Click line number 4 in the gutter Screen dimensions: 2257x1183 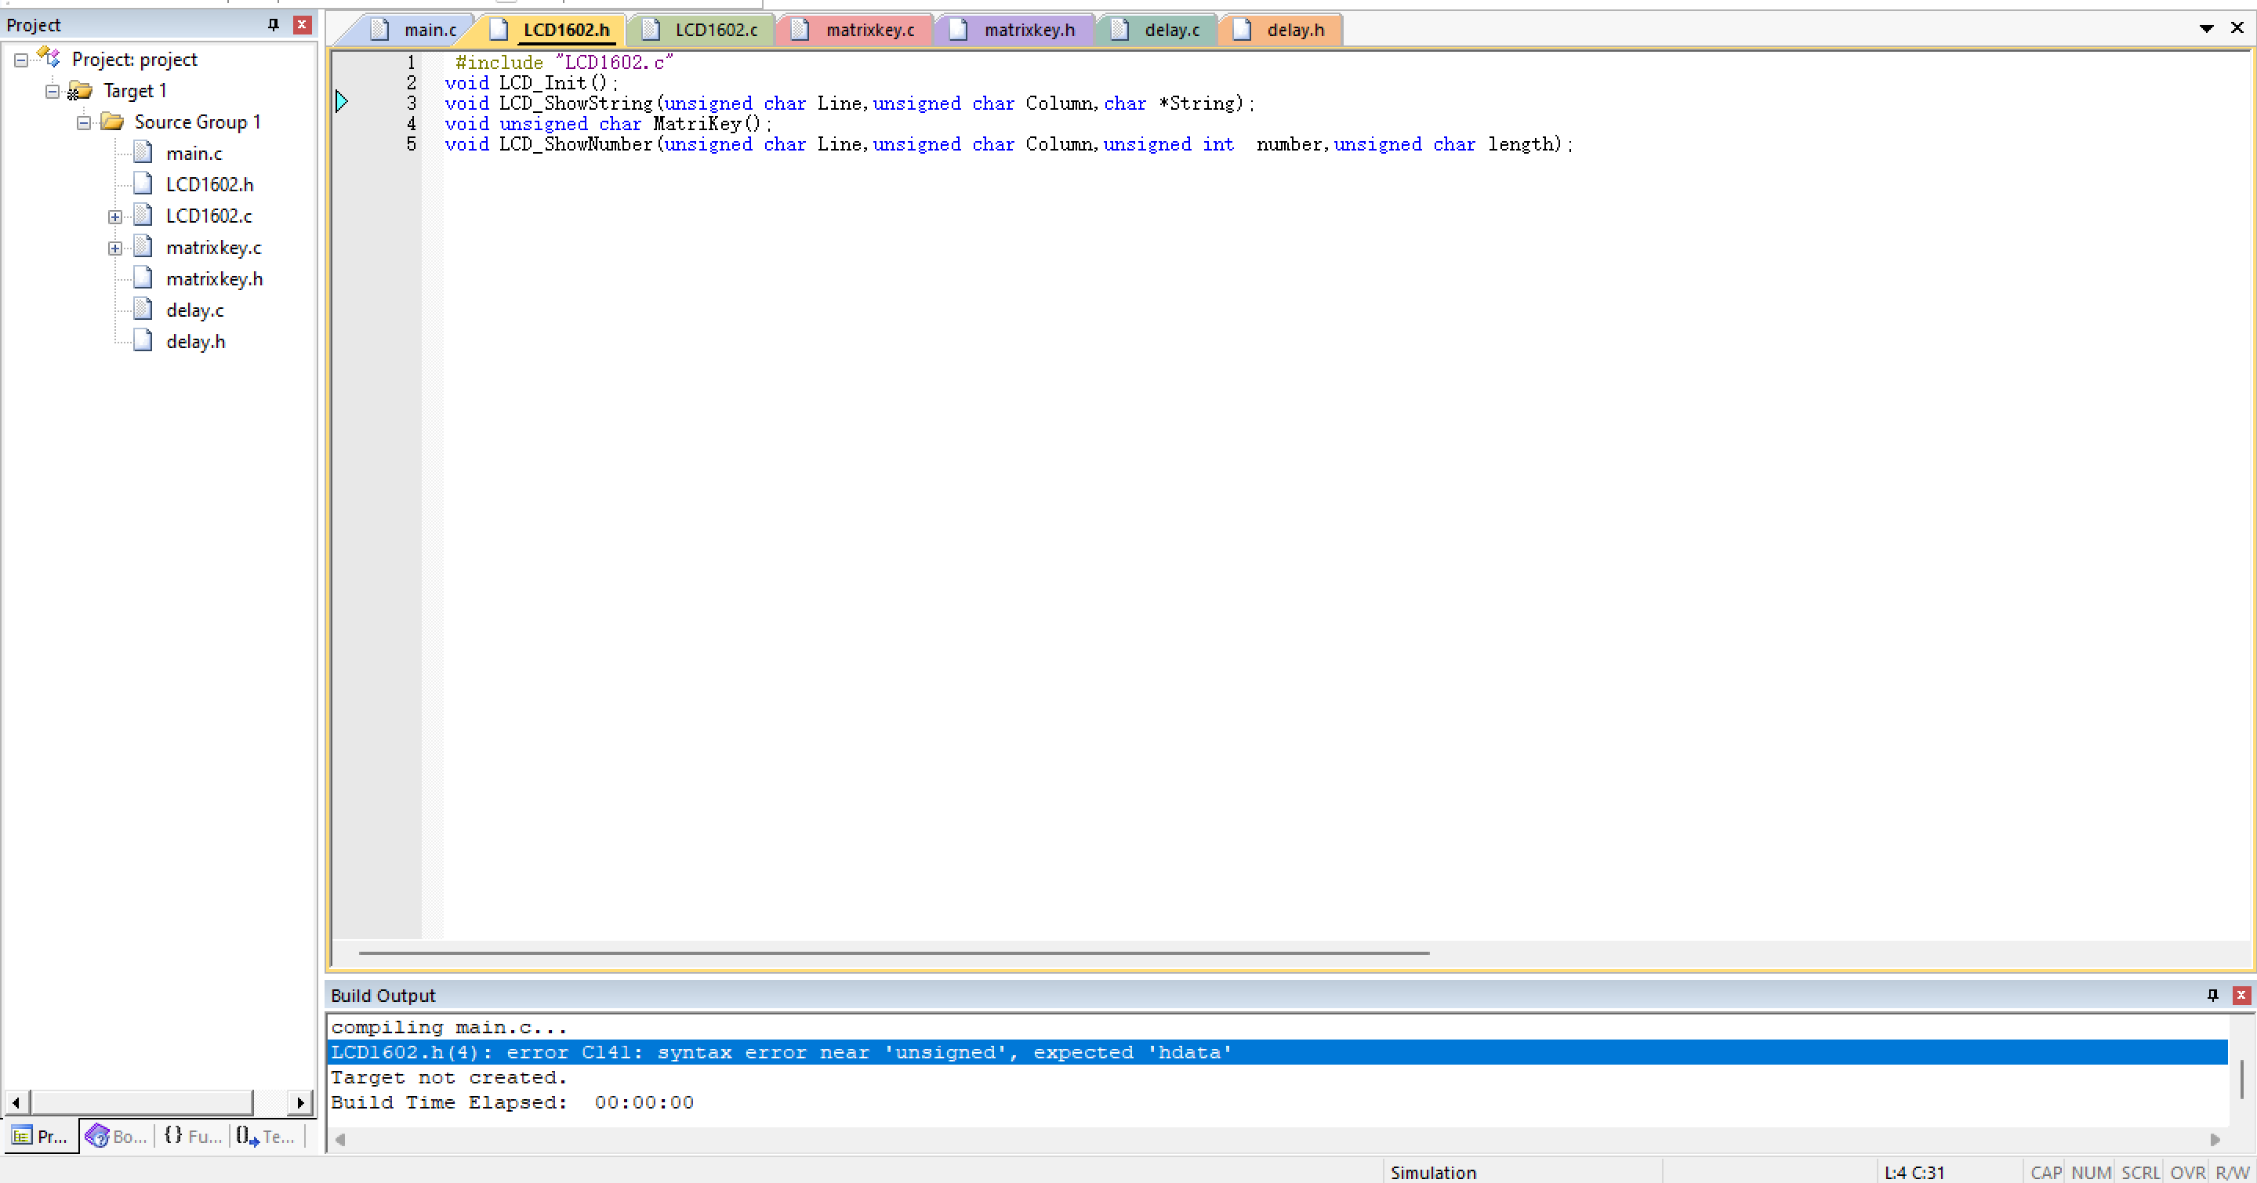coord(411,124)
